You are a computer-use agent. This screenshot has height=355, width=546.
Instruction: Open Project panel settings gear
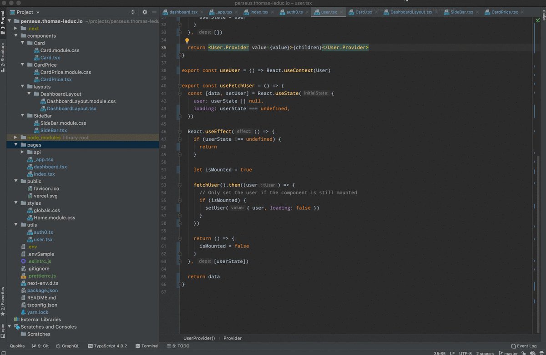145,12
